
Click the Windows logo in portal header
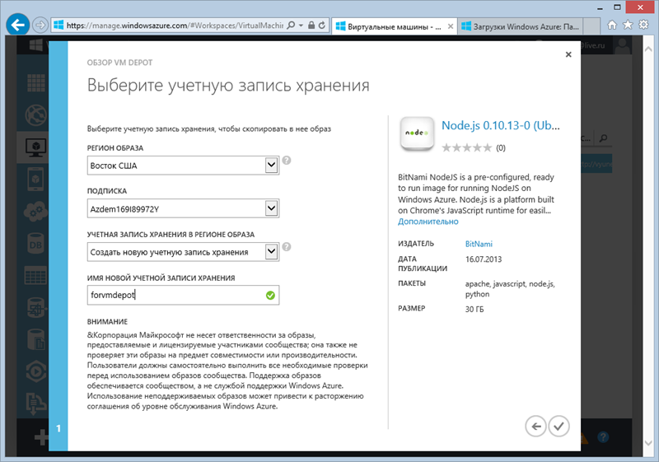click(35, 45)
